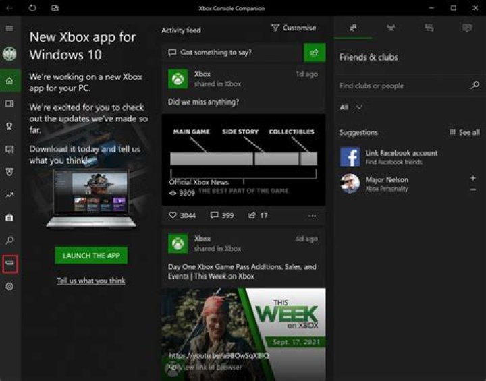Open the Customise activity feed filter

click(294, 28)
